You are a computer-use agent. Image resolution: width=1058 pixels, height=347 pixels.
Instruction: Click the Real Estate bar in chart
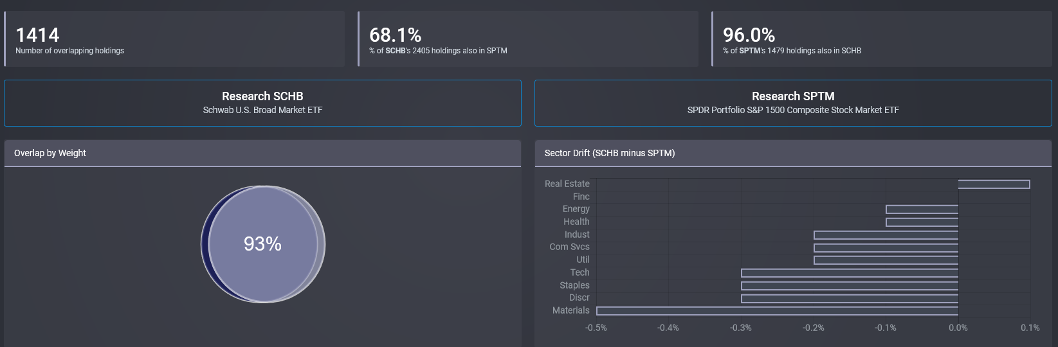(x=994, y=184)
